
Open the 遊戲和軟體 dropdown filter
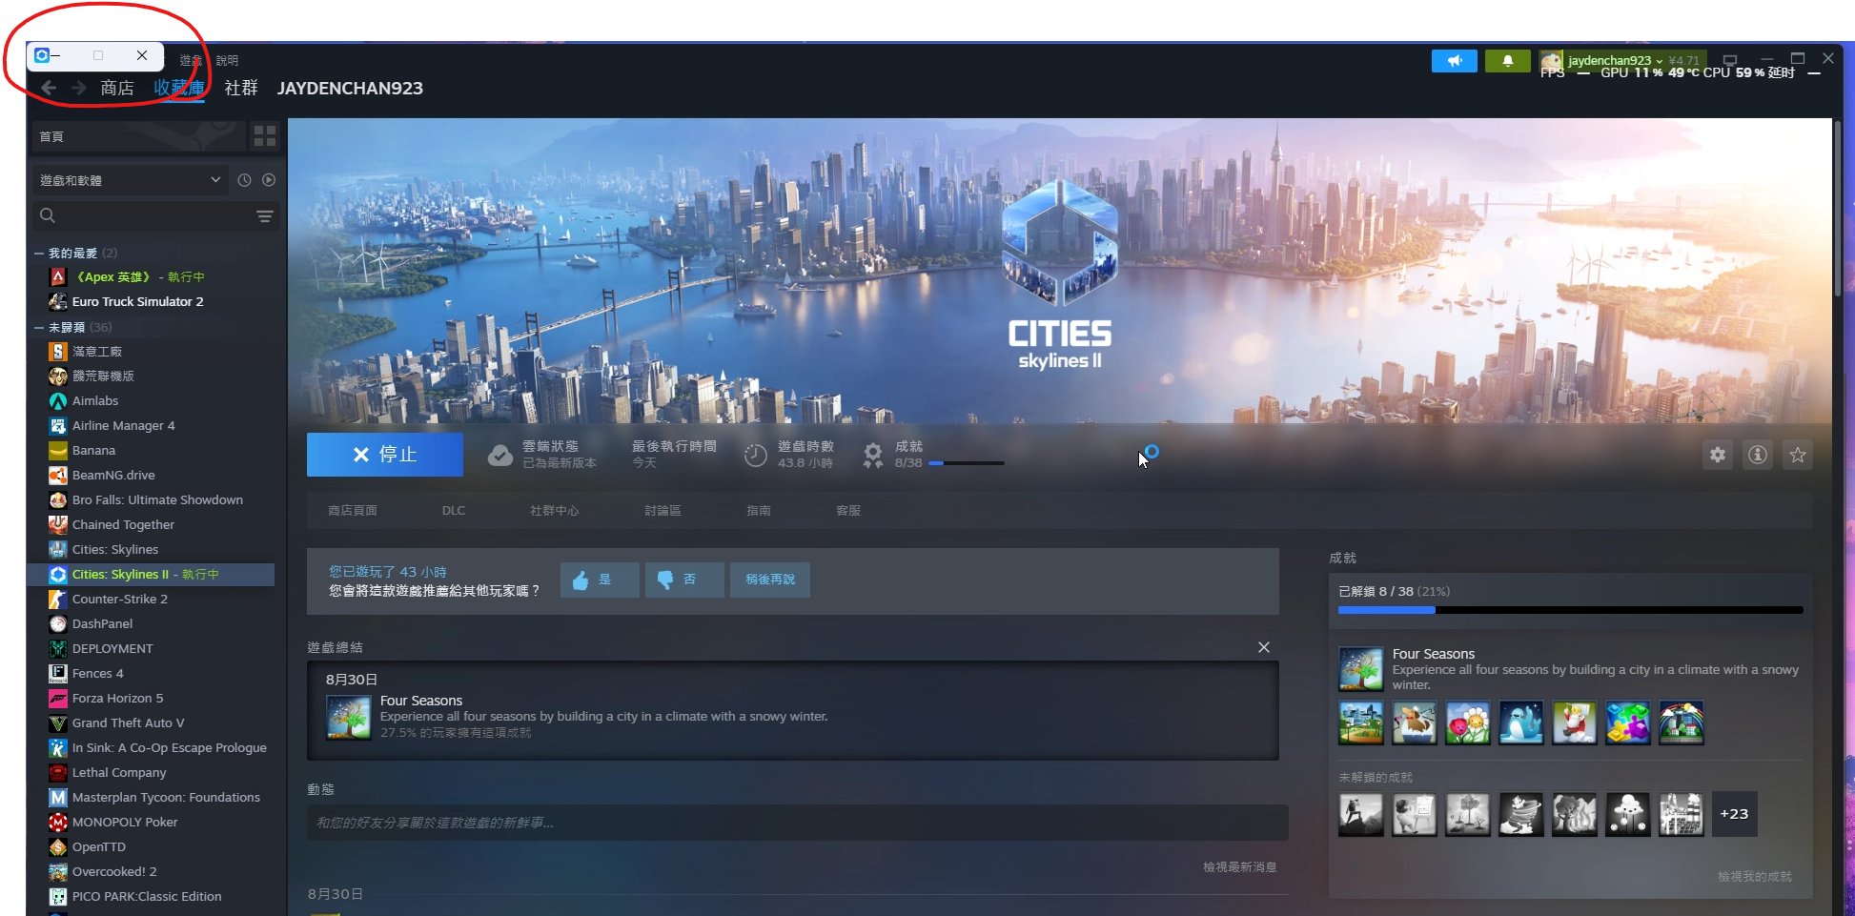click(130, 180)
